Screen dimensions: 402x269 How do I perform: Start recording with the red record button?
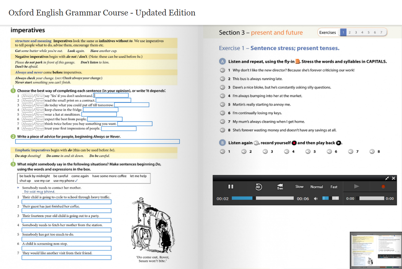(383, 186)
